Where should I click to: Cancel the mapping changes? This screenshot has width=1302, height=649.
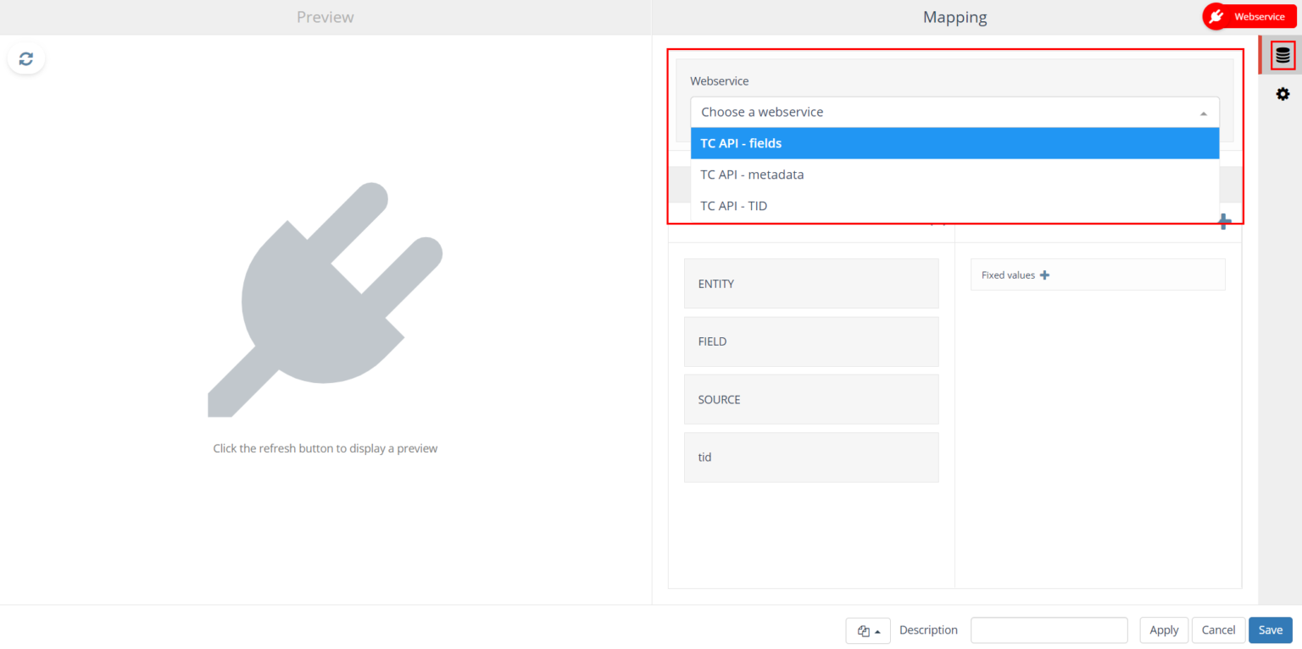[x=1218, y=630]
